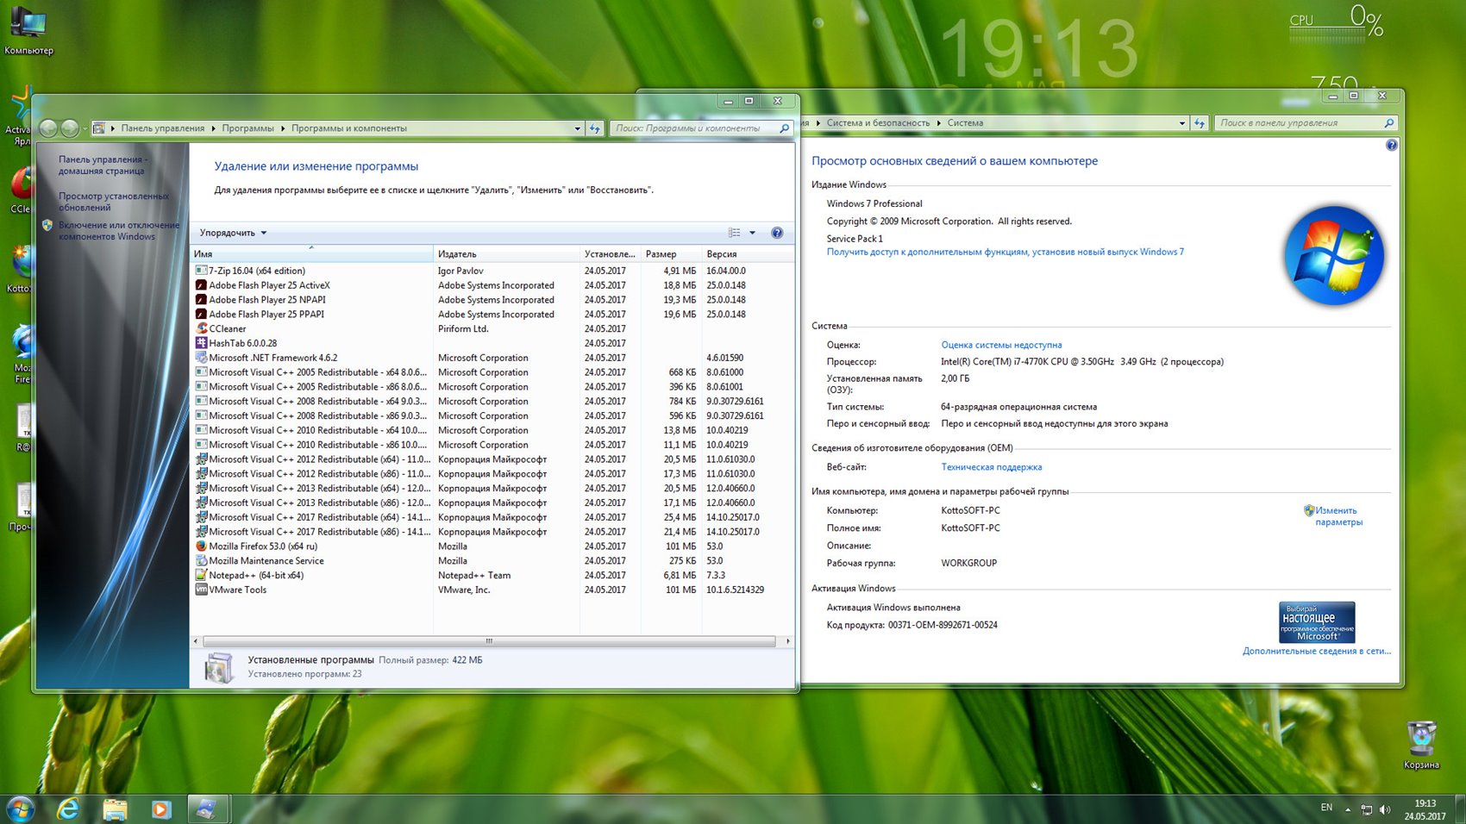Open the taskbar clock showing 19:13
Screen dimensions: 1466x824
pos(1425,809)
